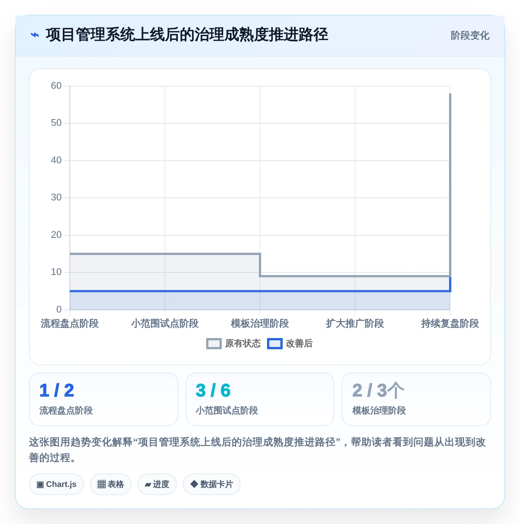This screenshot has width=520, height=524.
Task: Click the 流程盘点阶段 caption under 1 / 2
Action: (x=66, y=410)
